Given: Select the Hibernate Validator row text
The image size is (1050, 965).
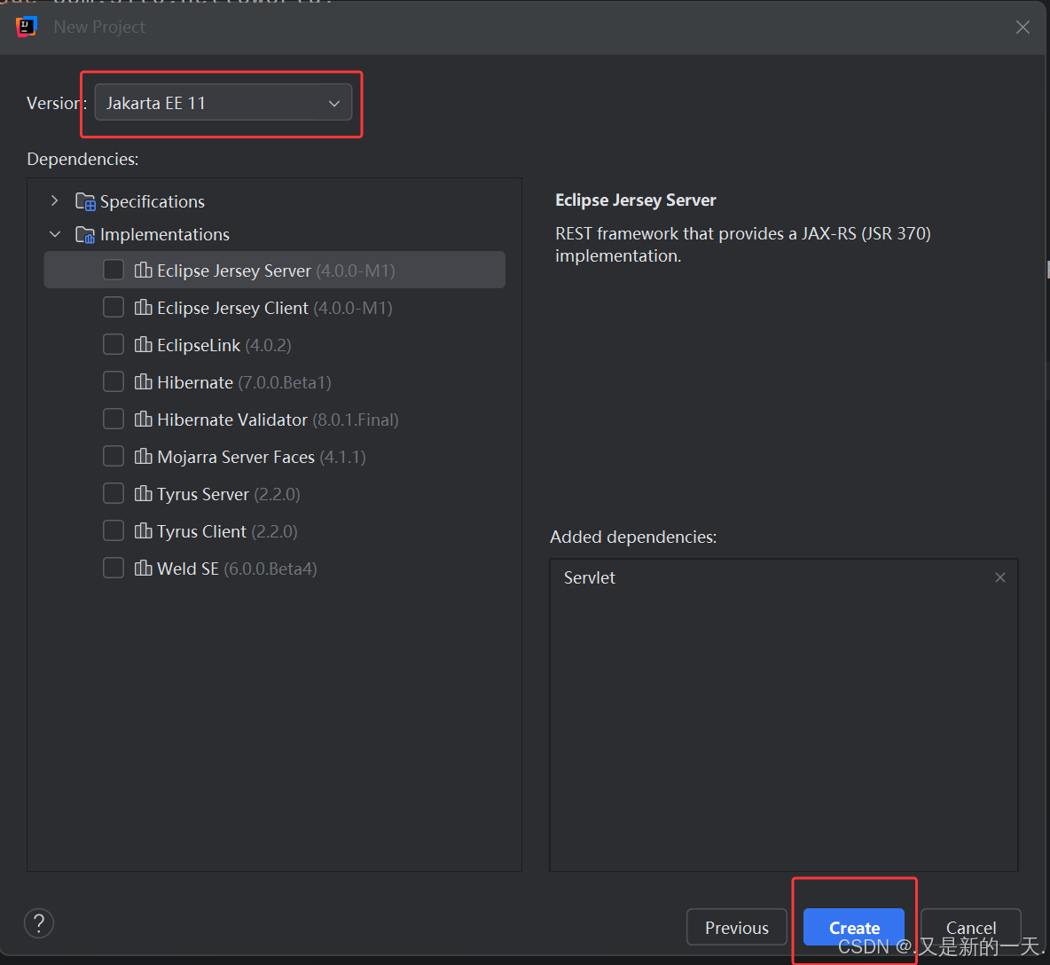Looking at the screenshot, I should [278, 420].
